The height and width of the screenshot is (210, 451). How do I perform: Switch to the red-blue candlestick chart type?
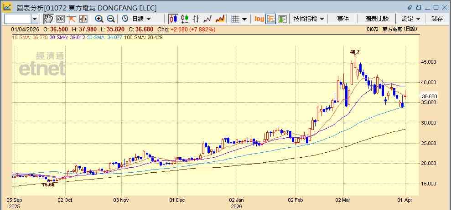(173, 19)
